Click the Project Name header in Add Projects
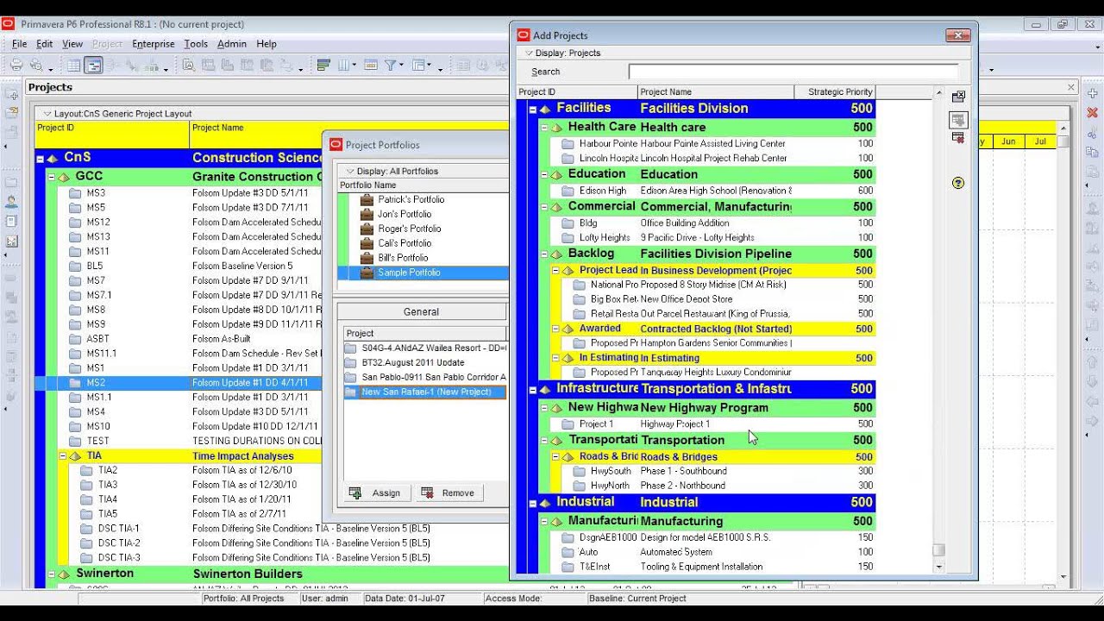1104x621 pixels. point(716,91)
